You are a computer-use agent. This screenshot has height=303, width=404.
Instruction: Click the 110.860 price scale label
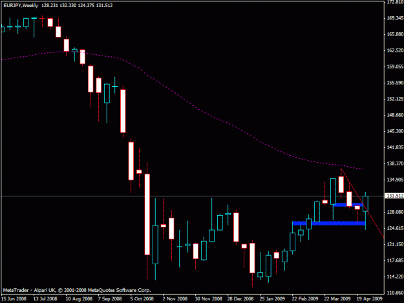pyautogui.click(x=395, y=293)
